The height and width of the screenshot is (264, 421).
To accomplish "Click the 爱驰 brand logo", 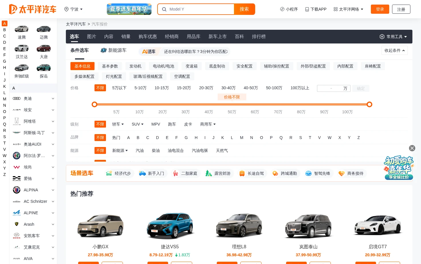I will [x=17, y=178].
